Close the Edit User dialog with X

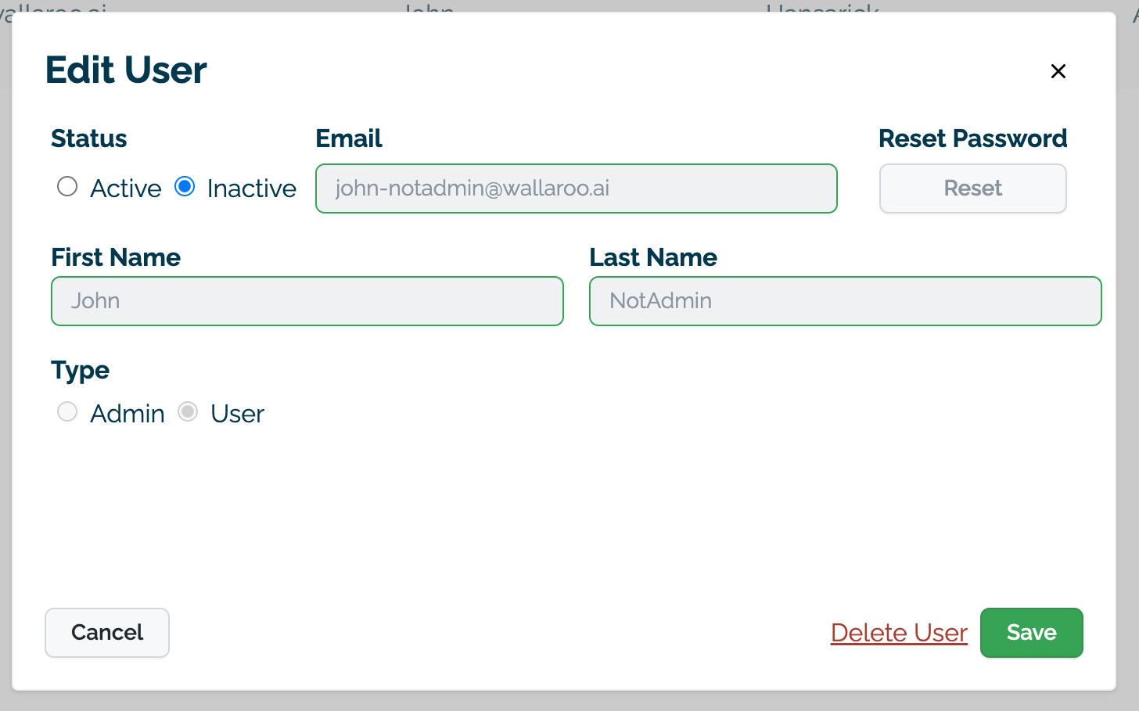tap(1058, 71)
